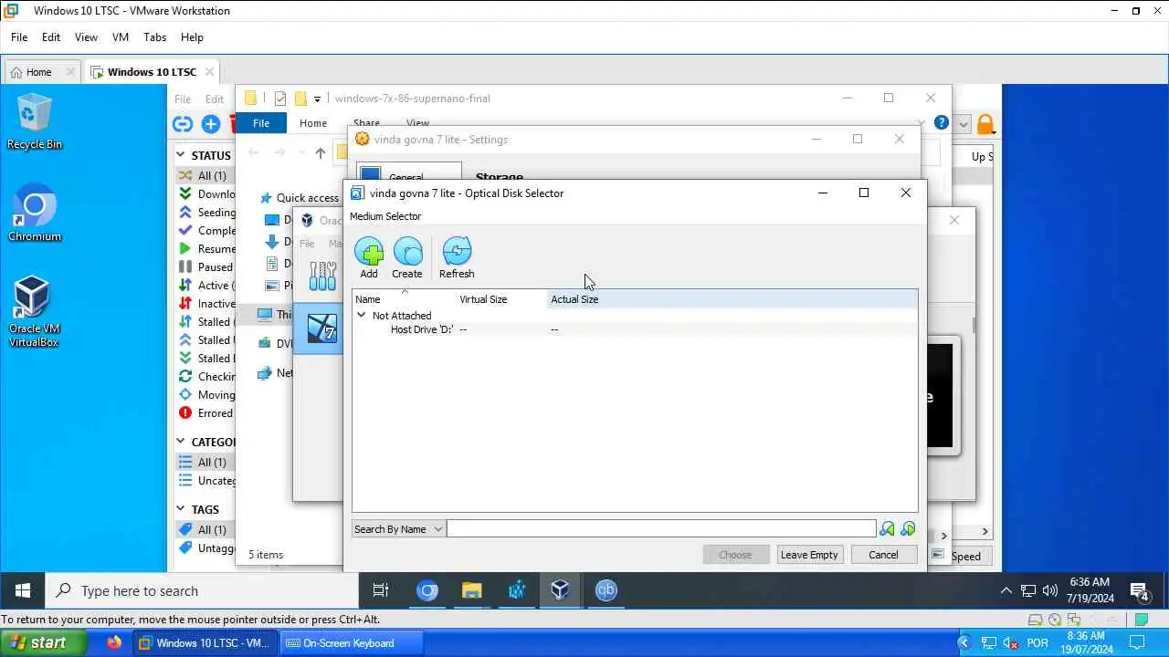Collapse the qBittorrent CATEGORIES section
Viewport: 1169px width, 657px height.
181,442
